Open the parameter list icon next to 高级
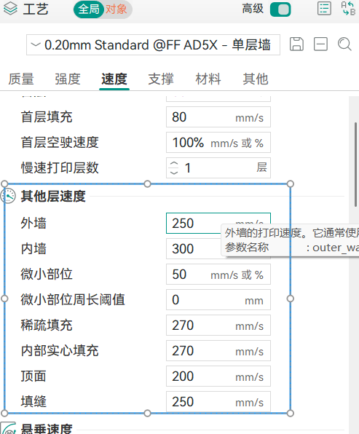The image size is (359, 434). click(x=324, y=9)
